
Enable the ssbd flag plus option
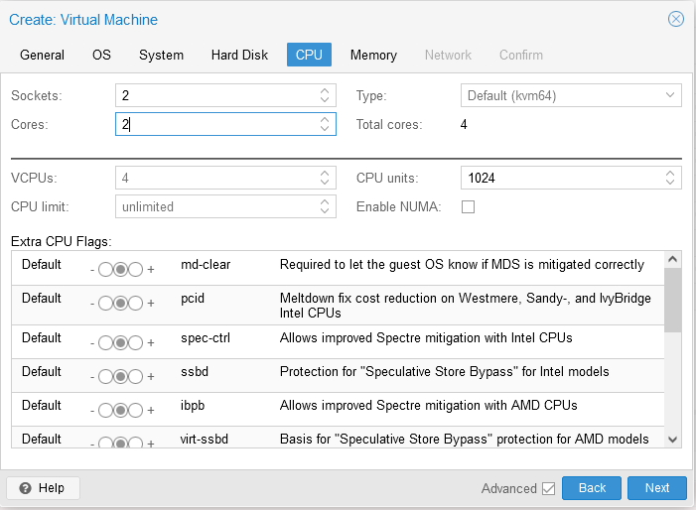click(136, 376)
